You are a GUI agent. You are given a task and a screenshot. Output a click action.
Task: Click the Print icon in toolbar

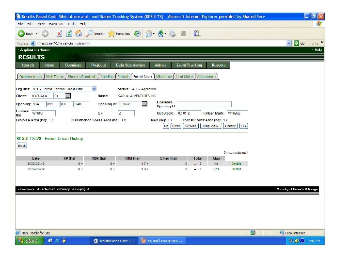pyautogui.click(x=173, y=33)
